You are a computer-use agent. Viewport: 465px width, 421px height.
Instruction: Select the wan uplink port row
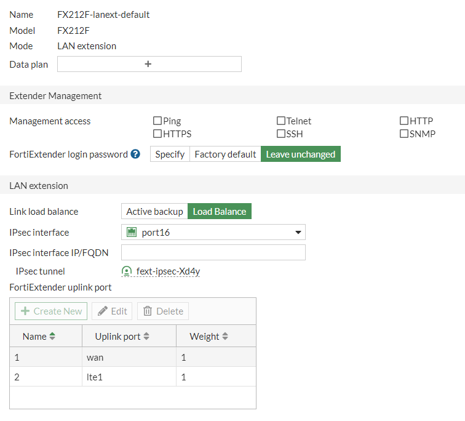[133, 357]
